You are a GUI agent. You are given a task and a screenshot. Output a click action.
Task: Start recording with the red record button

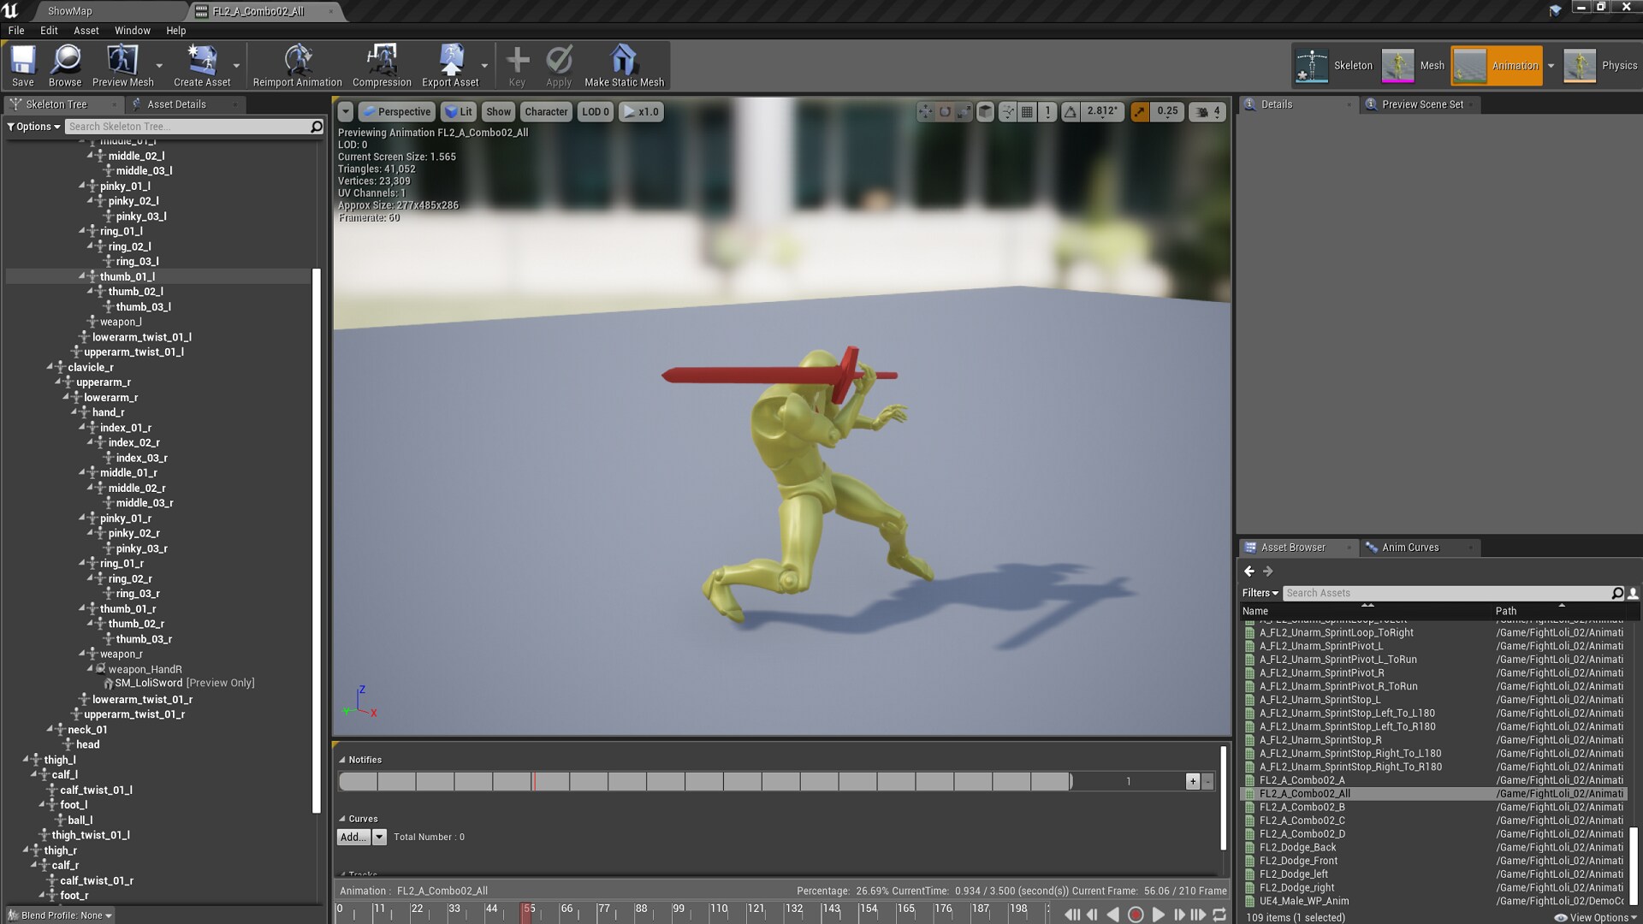[1136, 915]
